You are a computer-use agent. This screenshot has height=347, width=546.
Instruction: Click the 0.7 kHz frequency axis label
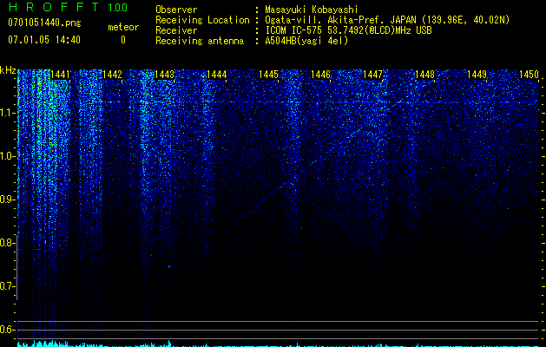(6, 286)
